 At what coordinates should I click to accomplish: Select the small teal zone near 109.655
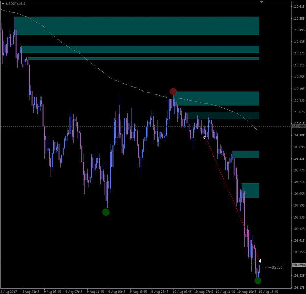click(251, 190)
